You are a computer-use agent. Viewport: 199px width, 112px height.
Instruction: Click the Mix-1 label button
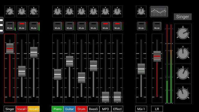(x=141, y=109)
